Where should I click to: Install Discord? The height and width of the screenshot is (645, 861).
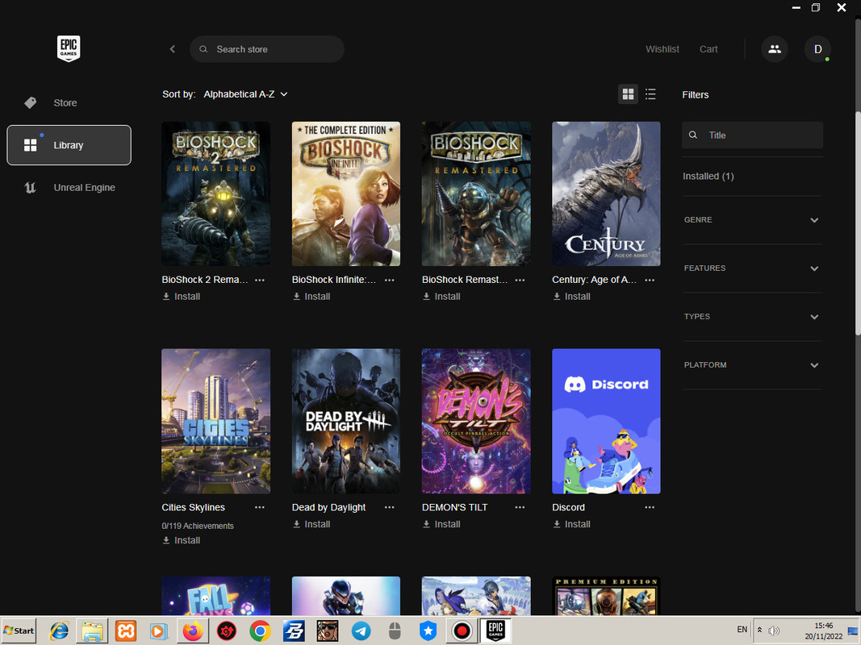coord(571,524)
